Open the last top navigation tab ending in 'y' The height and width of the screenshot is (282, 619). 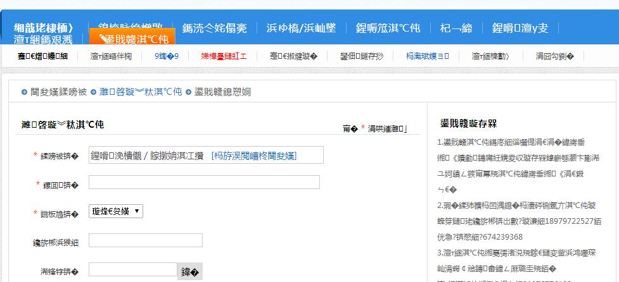[x=520, y=28]
